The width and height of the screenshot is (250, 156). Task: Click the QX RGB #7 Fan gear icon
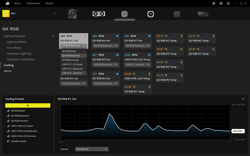149,36
